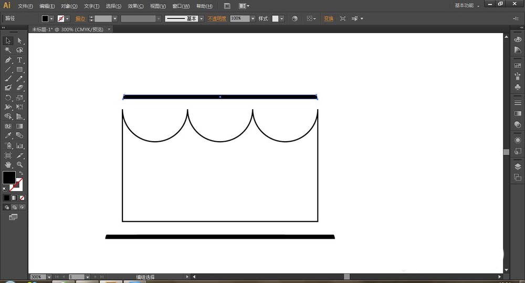Open the 文件(F) menu
Screen dimensions: 525x283
click(x=25, y=6)
